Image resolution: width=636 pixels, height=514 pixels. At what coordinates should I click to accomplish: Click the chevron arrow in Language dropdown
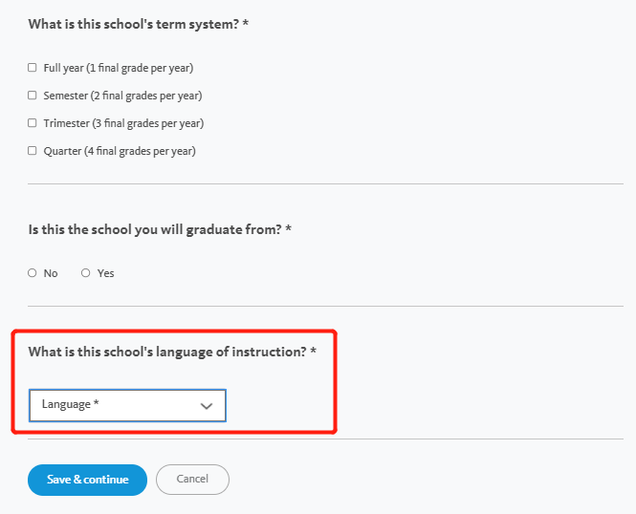[x=207, y=406]
